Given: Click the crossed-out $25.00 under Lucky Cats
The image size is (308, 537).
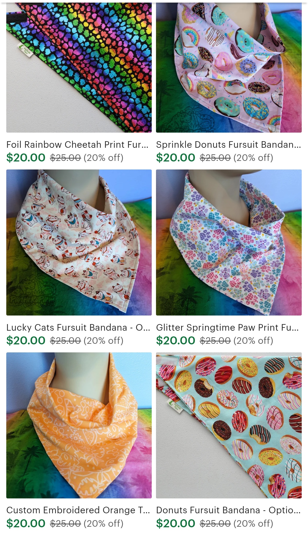Looking at the screenshot, I should [x=66, y=341].
